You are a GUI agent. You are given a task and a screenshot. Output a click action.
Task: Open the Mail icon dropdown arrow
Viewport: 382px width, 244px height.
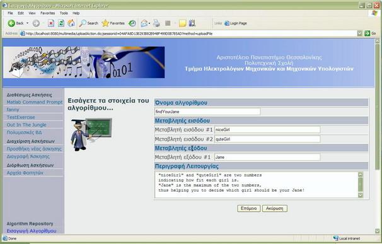[149, 23]
